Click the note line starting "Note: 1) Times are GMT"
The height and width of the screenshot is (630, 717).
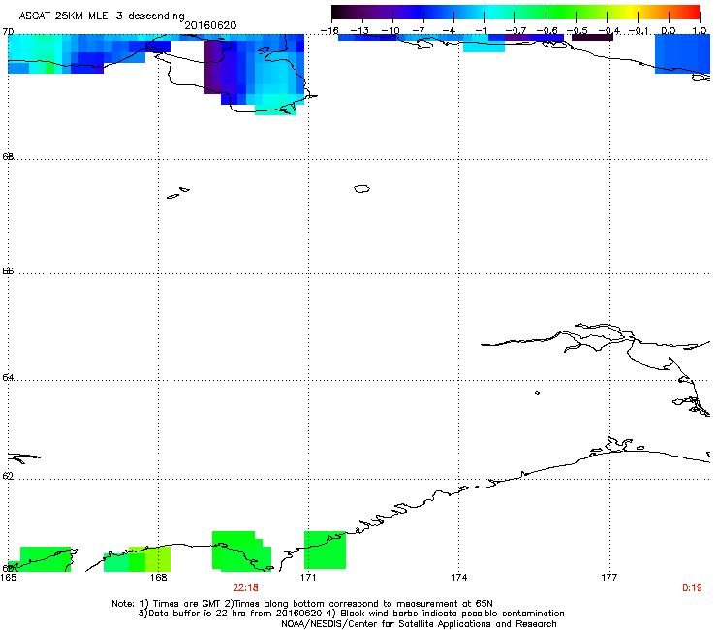[x=302, y=604]
